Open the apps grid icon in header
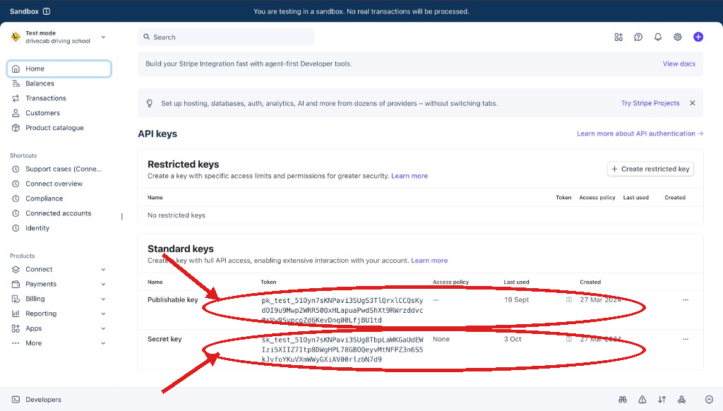 (619, 37)
